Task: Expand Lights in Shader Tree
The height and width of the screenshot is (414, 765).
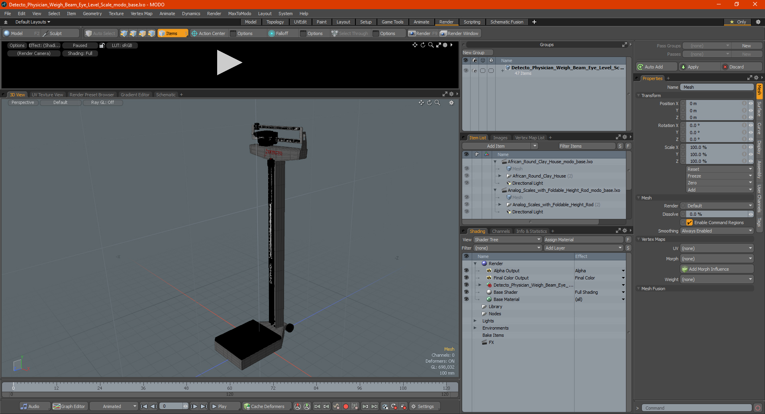Action: (475, 321)
